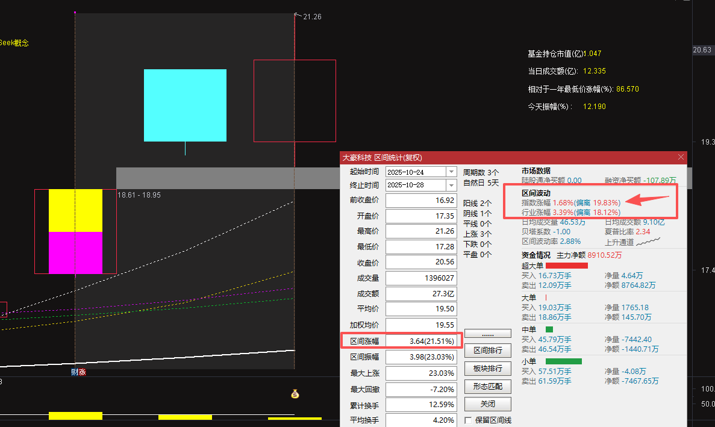
Task: Click the 板块排行 button
Action: click(x=488, y=369)
